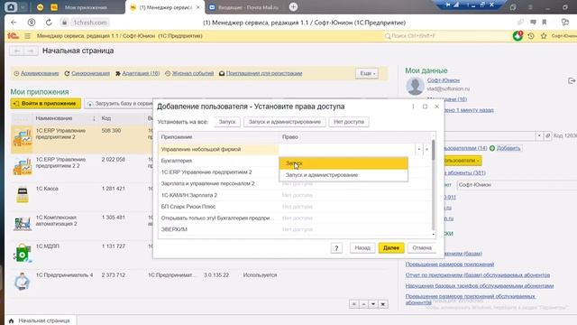Expand the Ещё menu on the toolbar
577x325 pixels.
(367, 73)
